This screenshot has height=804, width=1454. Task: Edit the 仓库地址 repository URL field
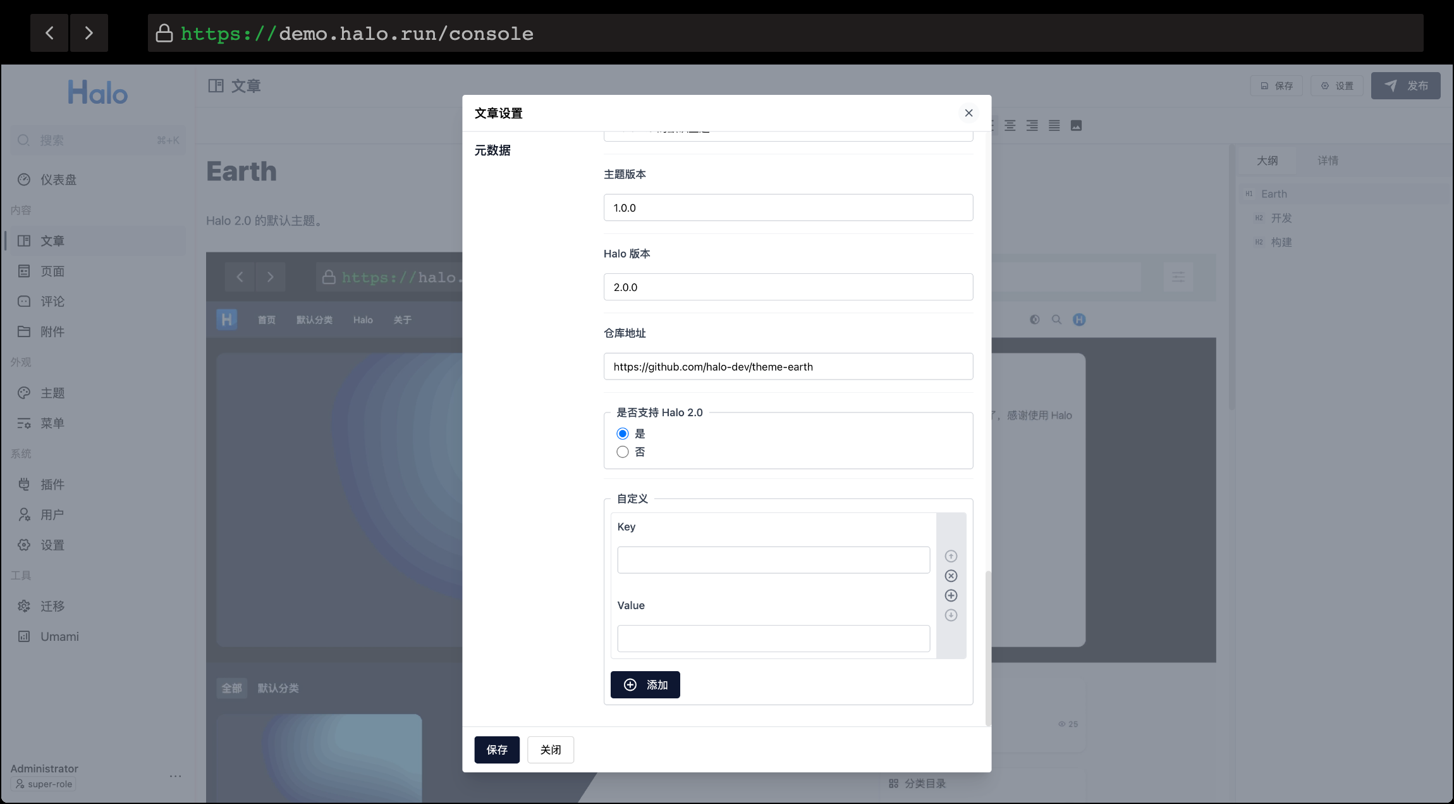click(787, 366)
